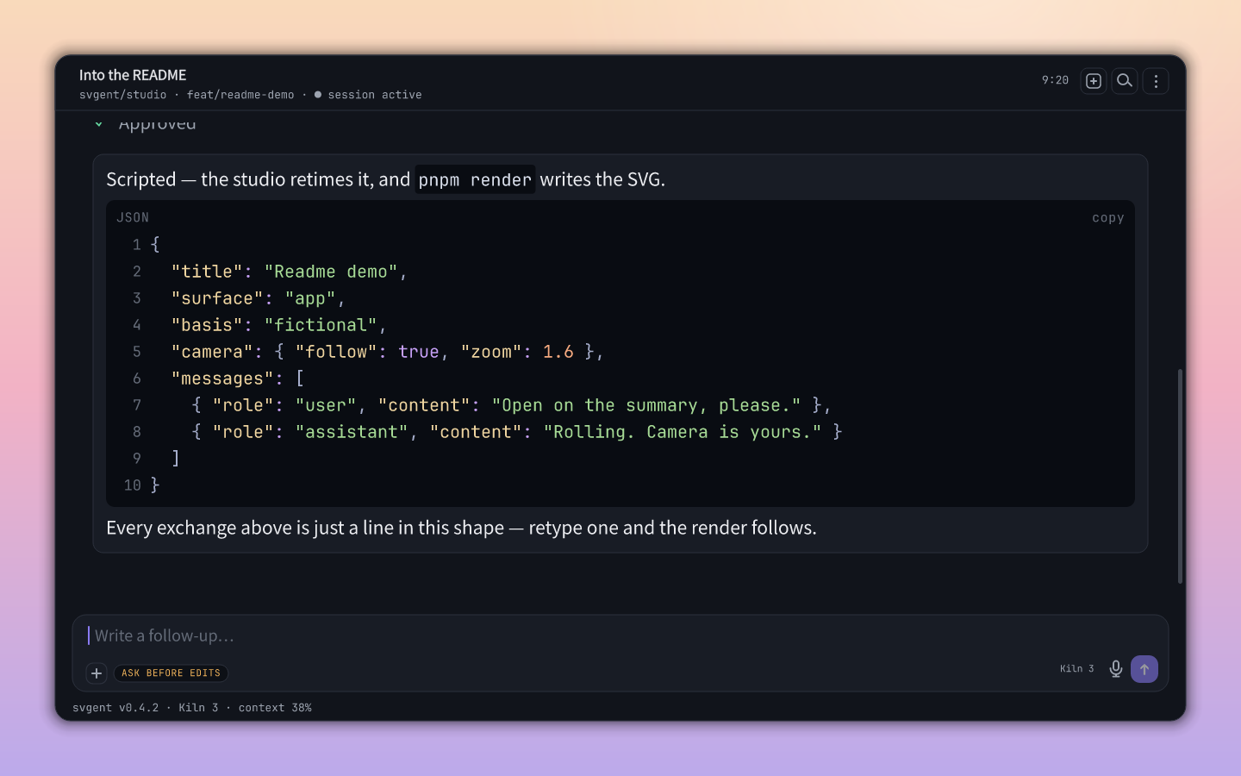Click the "surface": "app" line
Viewport: 1241px width, 776px height.
pyautogui.click(x=258, y=298)
